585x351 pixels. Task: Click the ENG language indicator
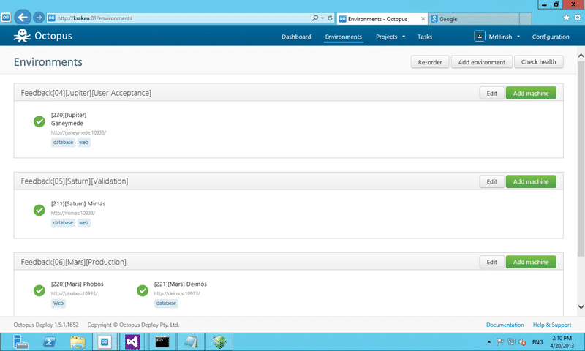[537, 342]
